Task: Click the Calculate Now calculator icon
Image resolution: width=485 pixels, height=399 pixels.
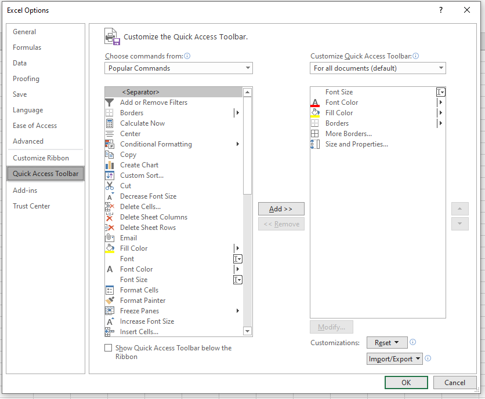Action: (110, 123)
